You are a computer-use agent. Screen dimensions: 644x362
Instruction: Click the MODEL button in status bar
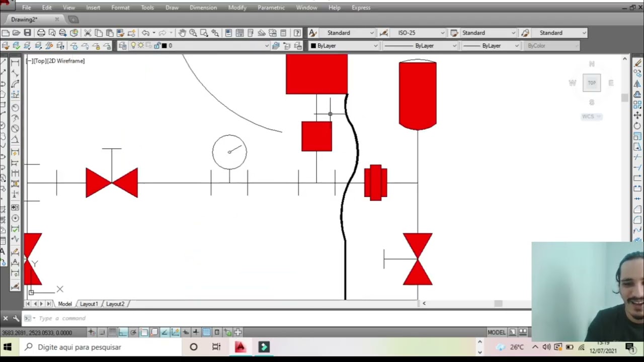496,332
